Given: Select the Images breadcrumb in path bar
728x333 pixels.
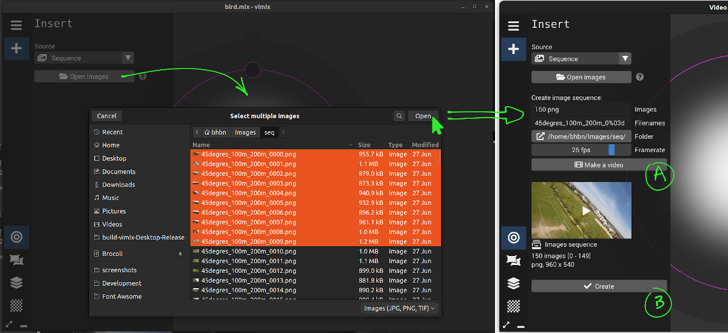Looking at the screenshot, I should pyautogui.click(x=245, y=132).
